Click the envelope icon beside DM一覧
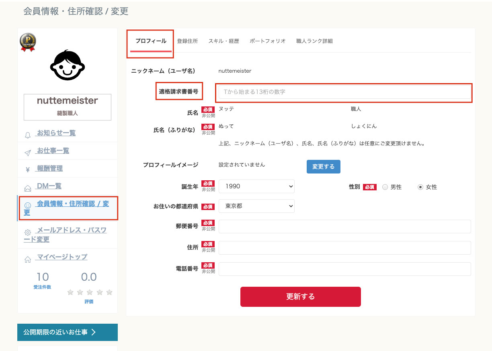 (x=28, y=188)
